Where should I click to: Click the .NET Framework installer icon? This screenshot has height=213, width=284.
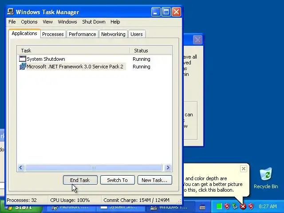coord(23,66)
